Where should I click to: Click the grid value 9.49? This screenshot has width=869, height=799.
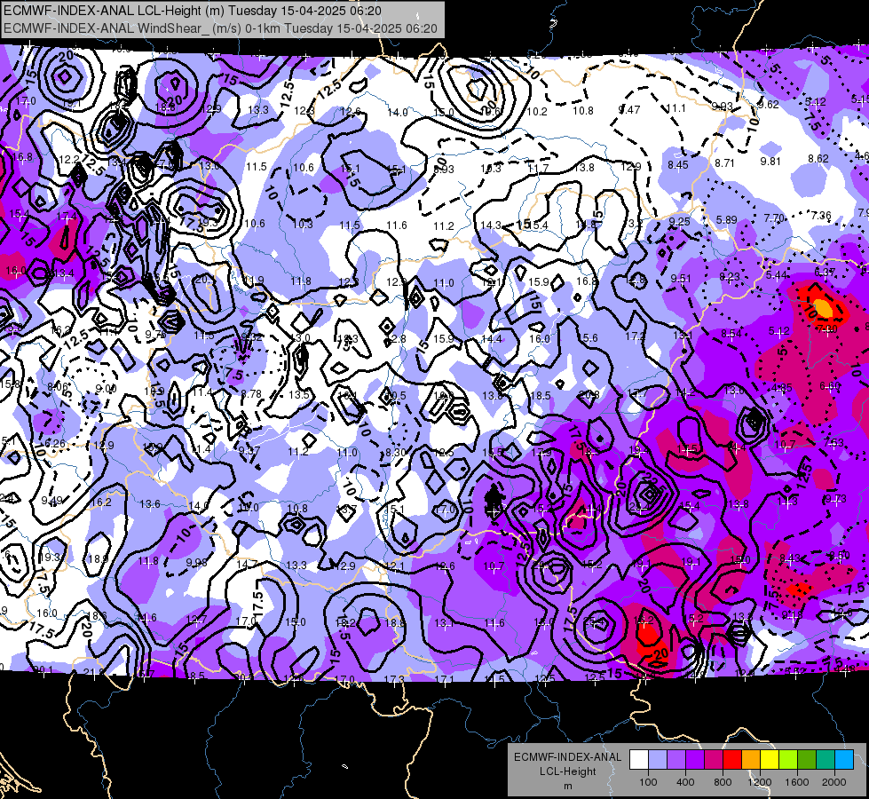(x=51, y=501)
